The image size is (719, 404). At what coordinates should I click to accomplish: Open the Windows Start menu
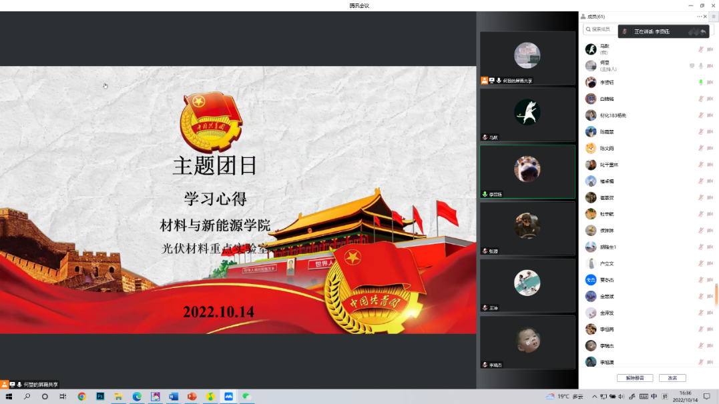[9, 396]
